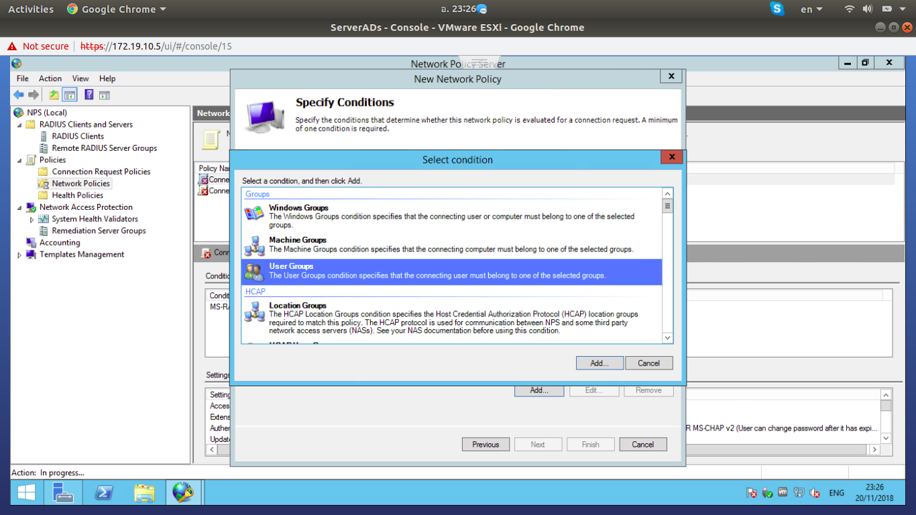This screenshot has height=515, width=916.
Task: Click the Windows tray volume icon
Action: (815, 493)
